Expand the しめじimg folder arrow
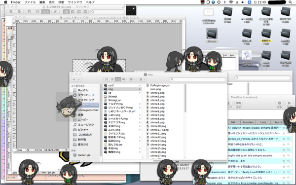 [140, 115]
